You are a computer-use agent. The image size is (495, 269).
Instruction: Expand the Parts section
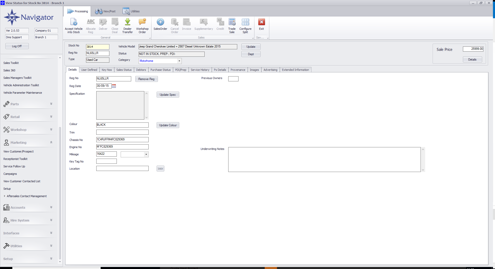coord(51,104)
